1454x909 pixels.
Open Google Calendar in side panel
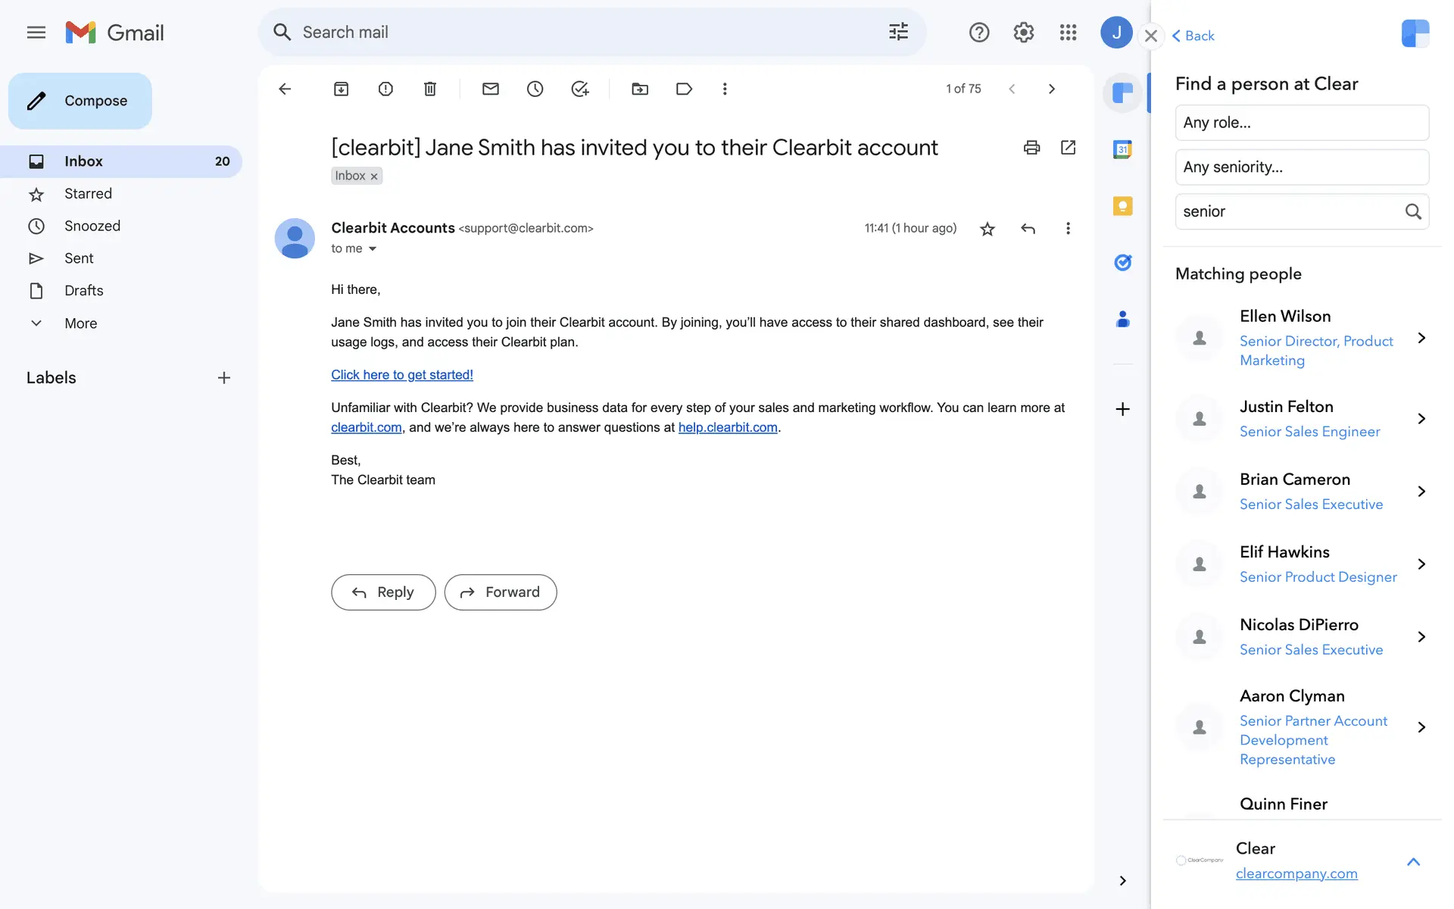coord(1122,149)
